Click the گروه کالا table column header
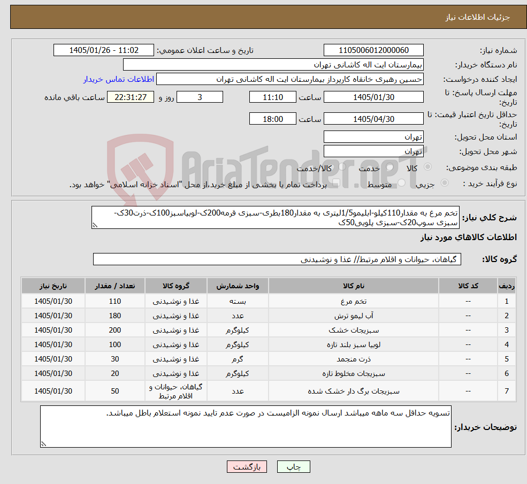 pyautogui.click(x=176, y=286)
